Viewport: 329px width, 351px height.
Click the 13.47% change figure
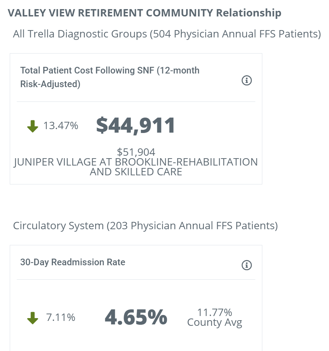point(60,126)
